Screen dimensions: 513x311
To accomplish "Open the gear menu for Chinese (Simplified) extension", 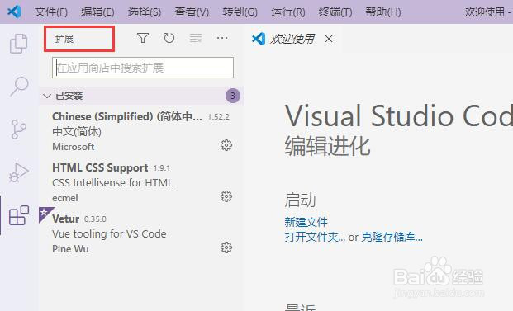I will tap(226, 145).
